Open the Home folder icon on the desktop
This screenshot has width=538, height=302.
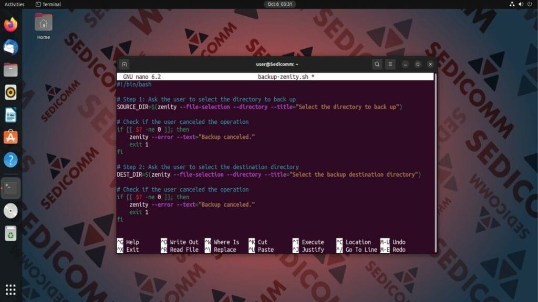(43, 24)
